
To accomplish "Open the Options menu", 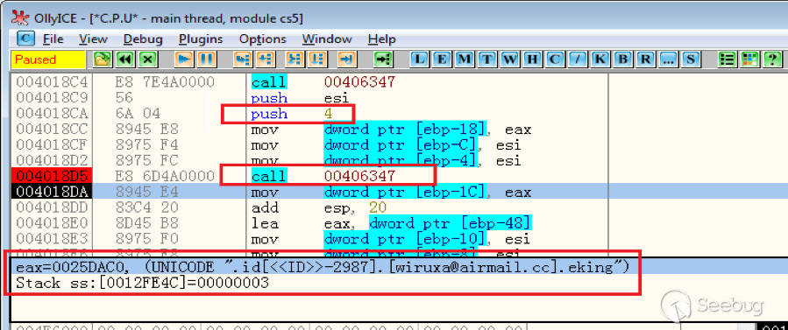I will pyautogui.click(x=262, y=39).
